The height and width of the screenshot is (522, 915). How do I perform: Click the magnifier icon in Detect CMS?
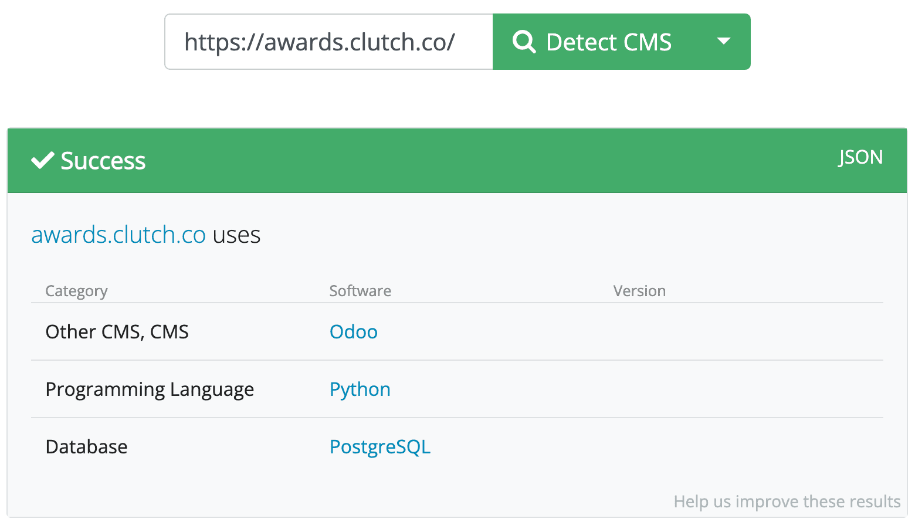524,42
